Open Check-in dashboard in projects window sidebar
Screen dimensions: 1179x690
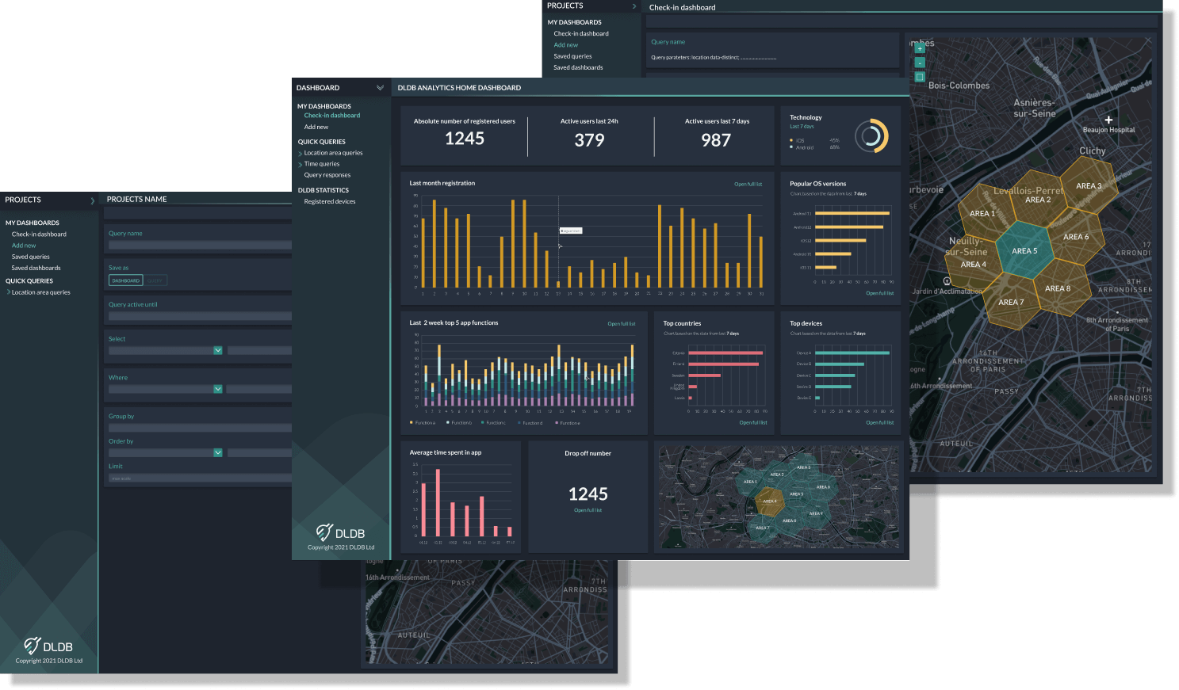(x=39, y=234)
